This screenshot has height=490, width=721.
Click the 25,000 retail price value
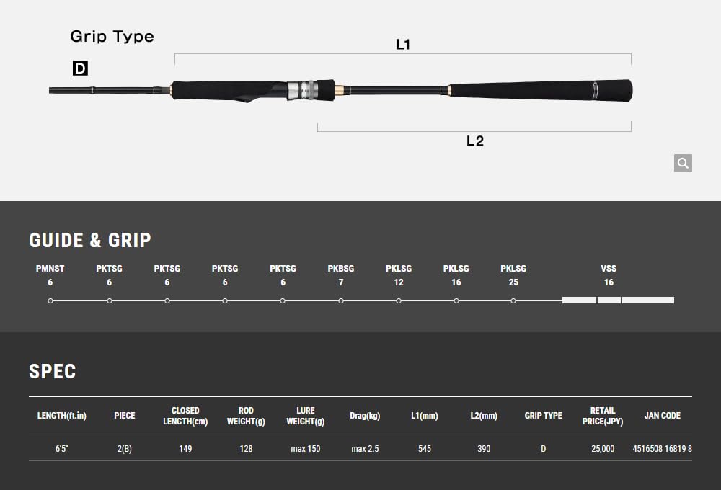tap(603, 449)
